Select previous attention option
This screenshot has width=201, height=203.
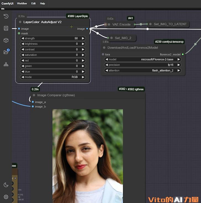click(107, 71)
